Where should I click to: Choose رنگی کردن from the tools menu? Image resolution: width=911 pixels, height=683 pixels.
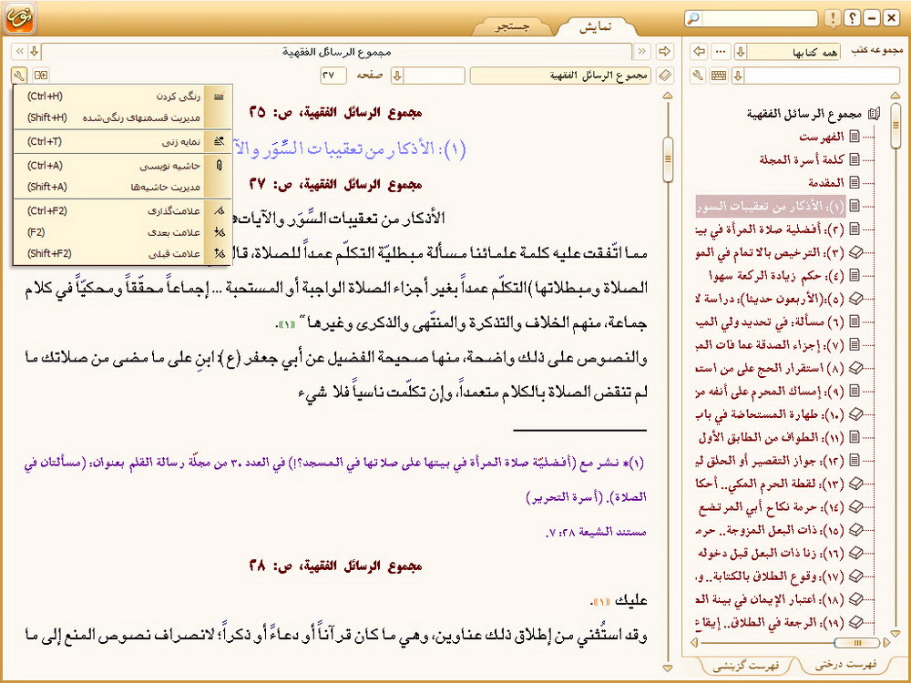click(x=123, y=97)
